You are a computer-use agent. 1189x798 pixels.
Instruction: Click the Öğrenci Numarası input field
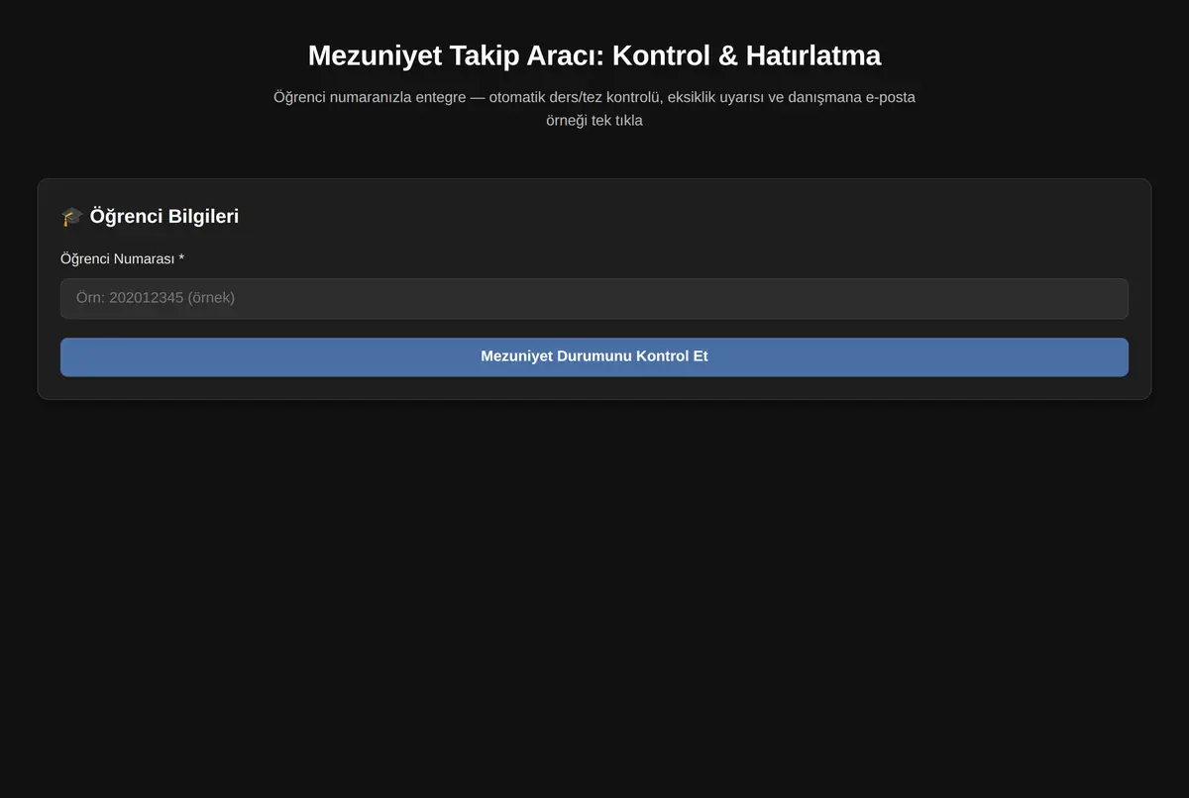pos(594,298)
